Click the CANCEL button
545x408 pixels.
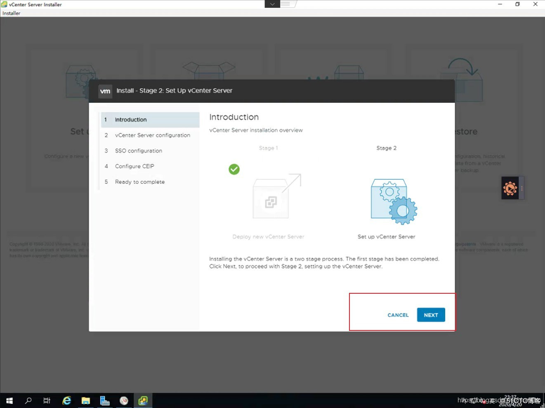(398, 315)
